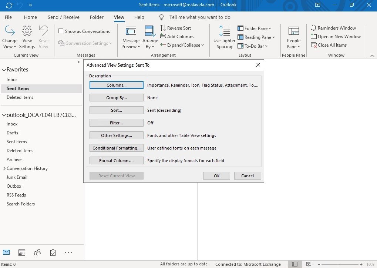Viewport: 377px width, 268px height.
Task: Open the Help tab
Action: click(x=139, y=17)
